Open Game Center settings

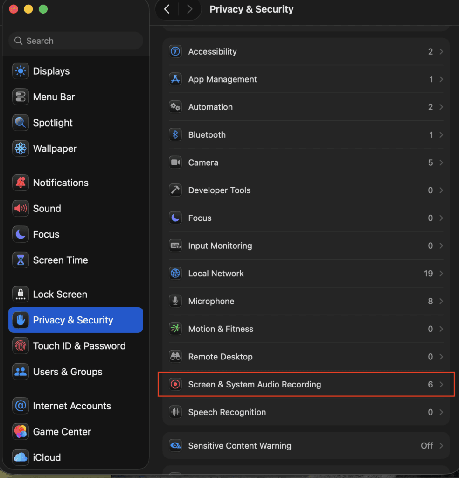[x=62, y=432]
